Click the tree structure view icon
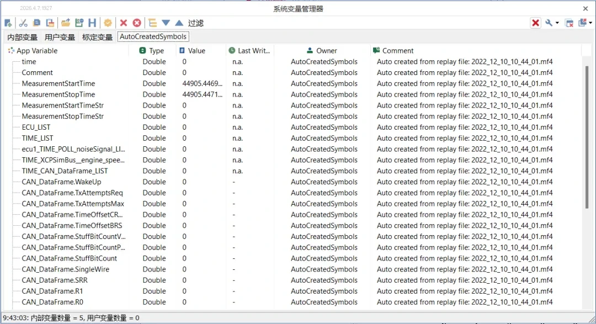The width and height of the screenshot is (596, 324). pyautogui.click(x=153, y=23)
